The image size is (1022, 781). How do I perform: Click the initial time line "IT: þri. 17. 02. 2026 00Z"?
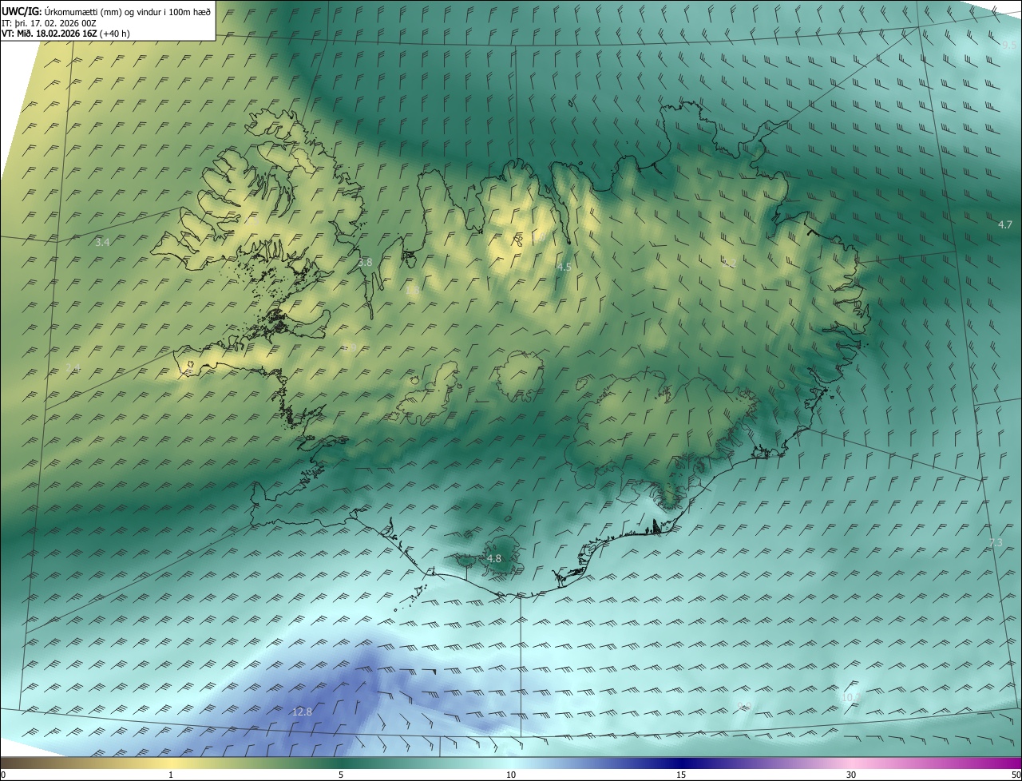pos(50,23)
